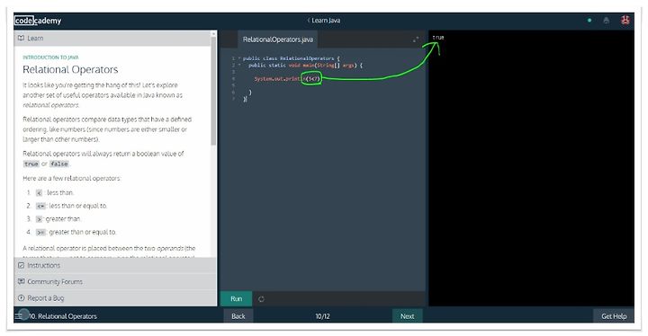
Task: Fold the class declaration on line 1
Action: [x=238, y=58]
